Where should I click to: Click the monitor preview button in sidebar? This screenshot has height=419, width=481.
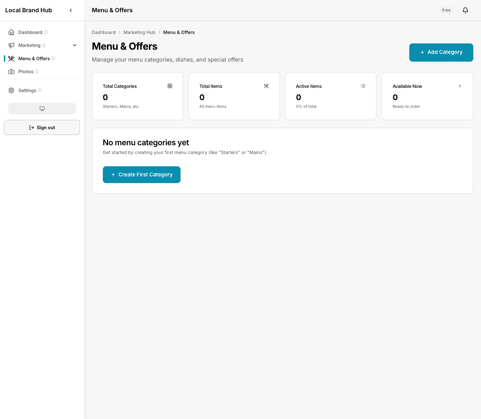(42, 109)
